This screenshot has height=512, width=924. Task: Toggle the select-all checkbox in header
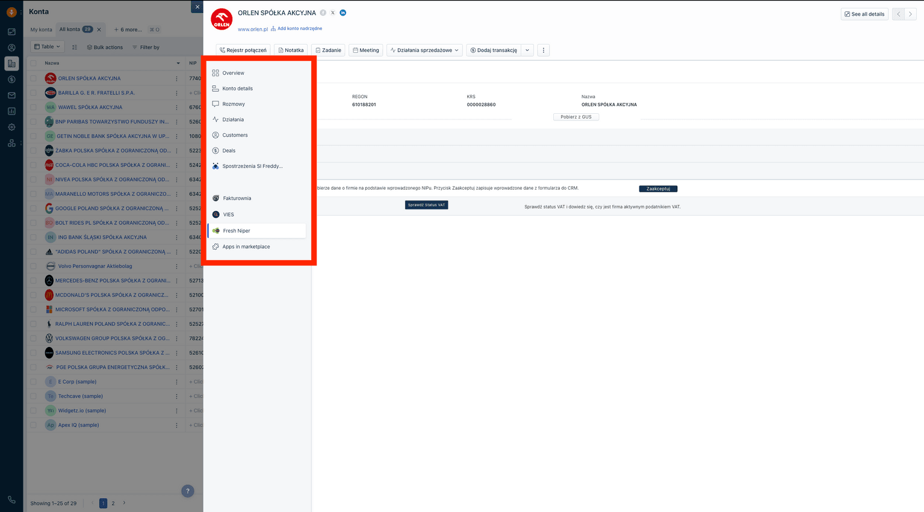34,63
